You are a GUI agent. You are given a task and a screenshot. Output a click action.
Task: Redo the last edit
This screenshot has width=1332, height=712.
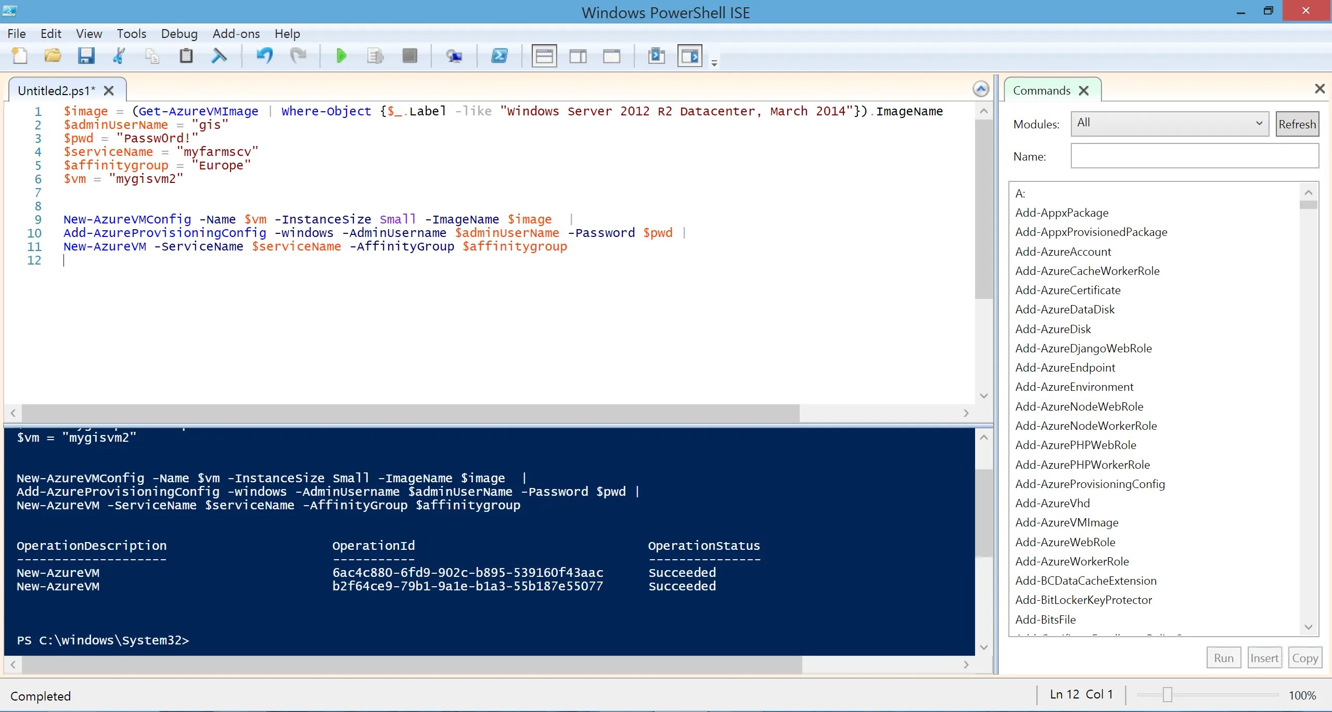[298, 56]
